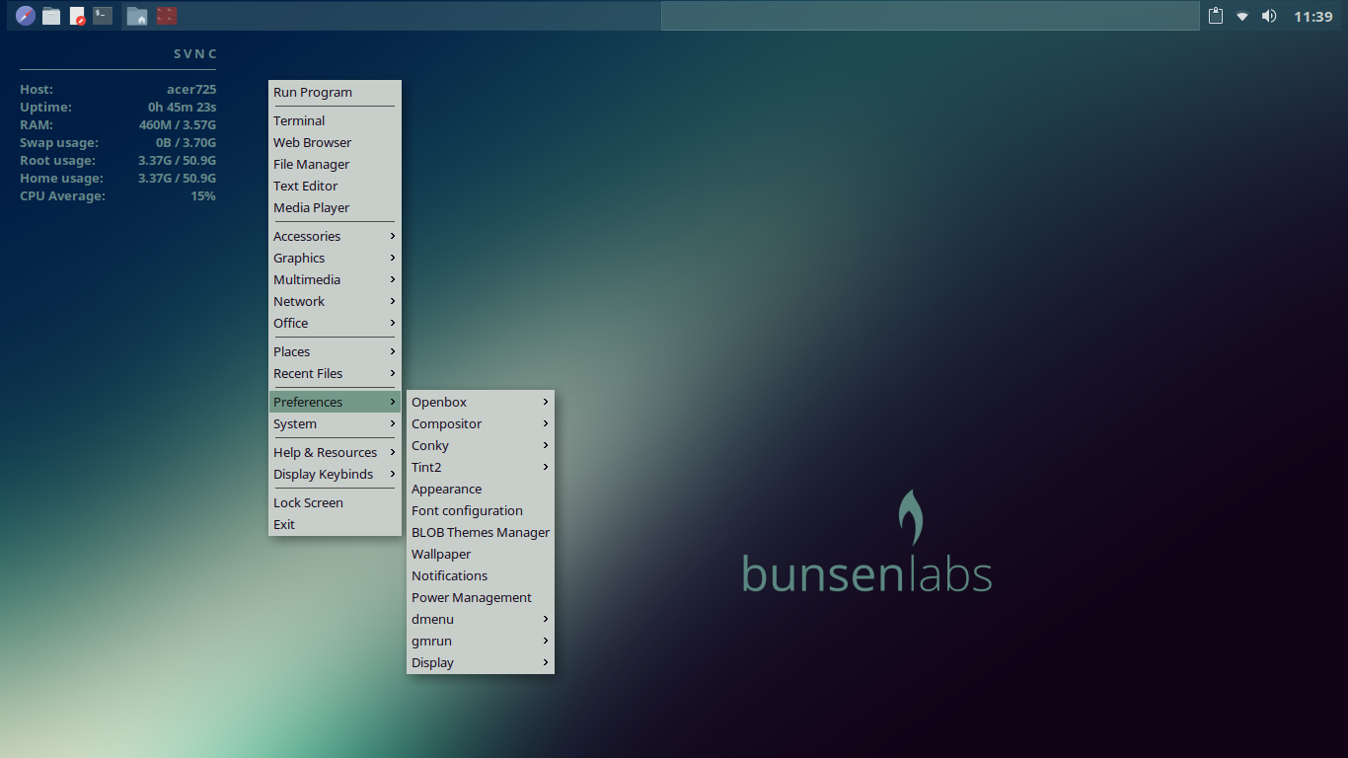
Task: Open the Display Keybinds submenu
Action: tap(335, 475)
